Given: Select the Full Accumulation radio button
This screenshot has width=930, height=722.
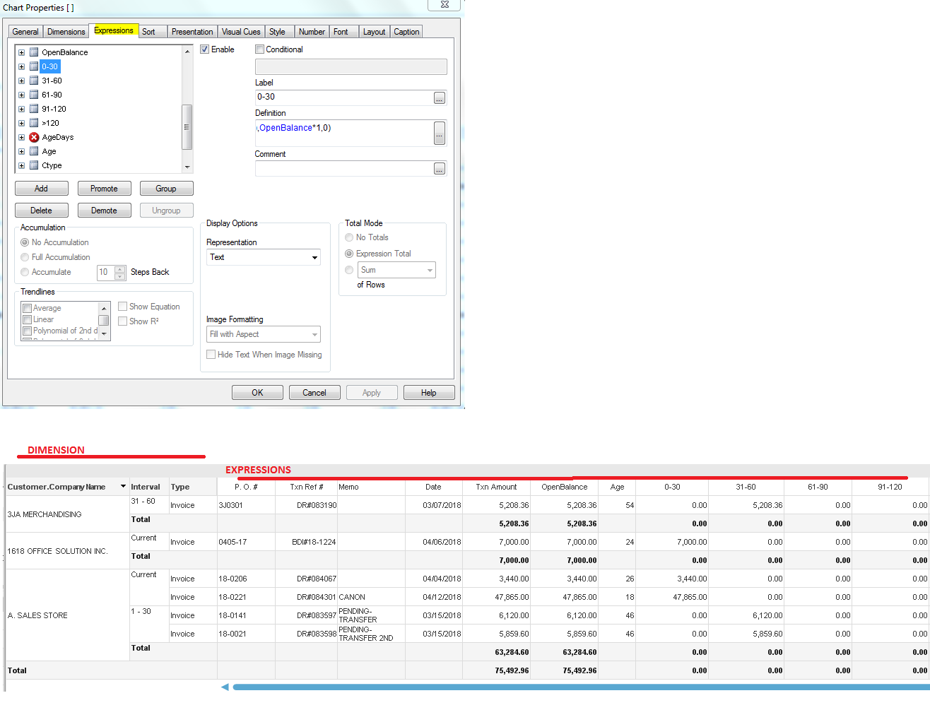Looking at the screenshot, I should pyautogui.click(x=25, y=257).
